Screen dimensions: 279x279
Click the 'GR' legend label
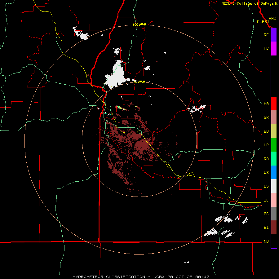pyautogui.click(x=266, y=117)
